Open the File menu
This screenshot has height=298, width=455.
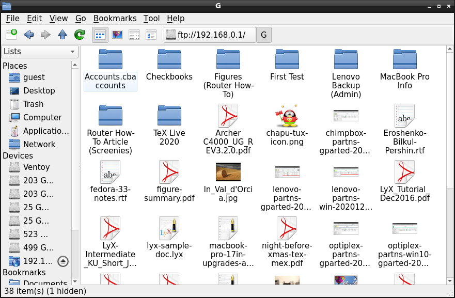point(13,19)
